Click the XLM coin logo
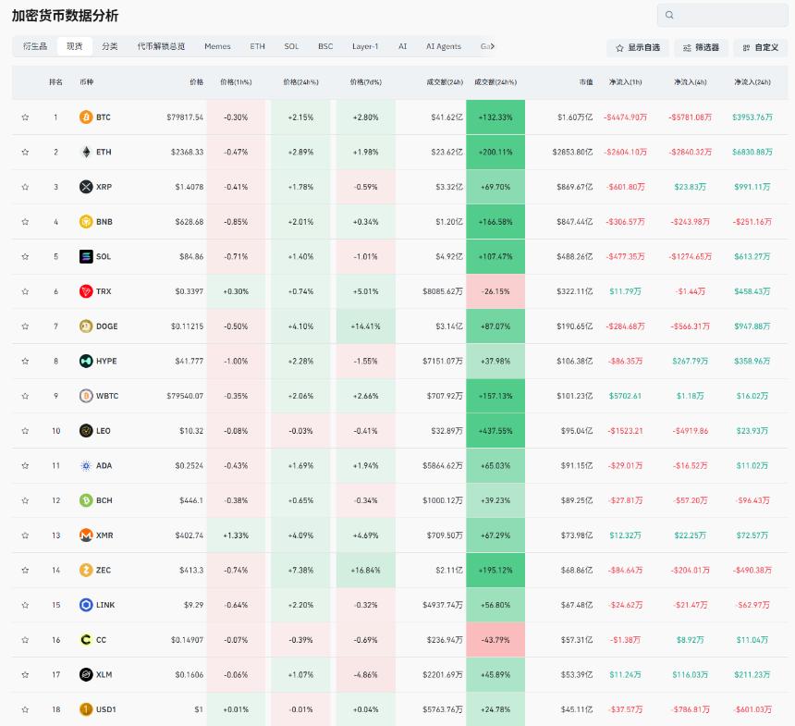Viewport: 795px width, 726px height. [86, 674]
